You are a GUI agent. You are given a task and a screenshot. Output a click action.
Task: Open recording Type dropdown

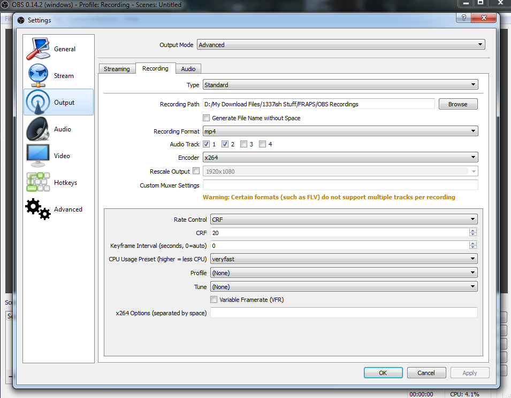coord(340,84)
